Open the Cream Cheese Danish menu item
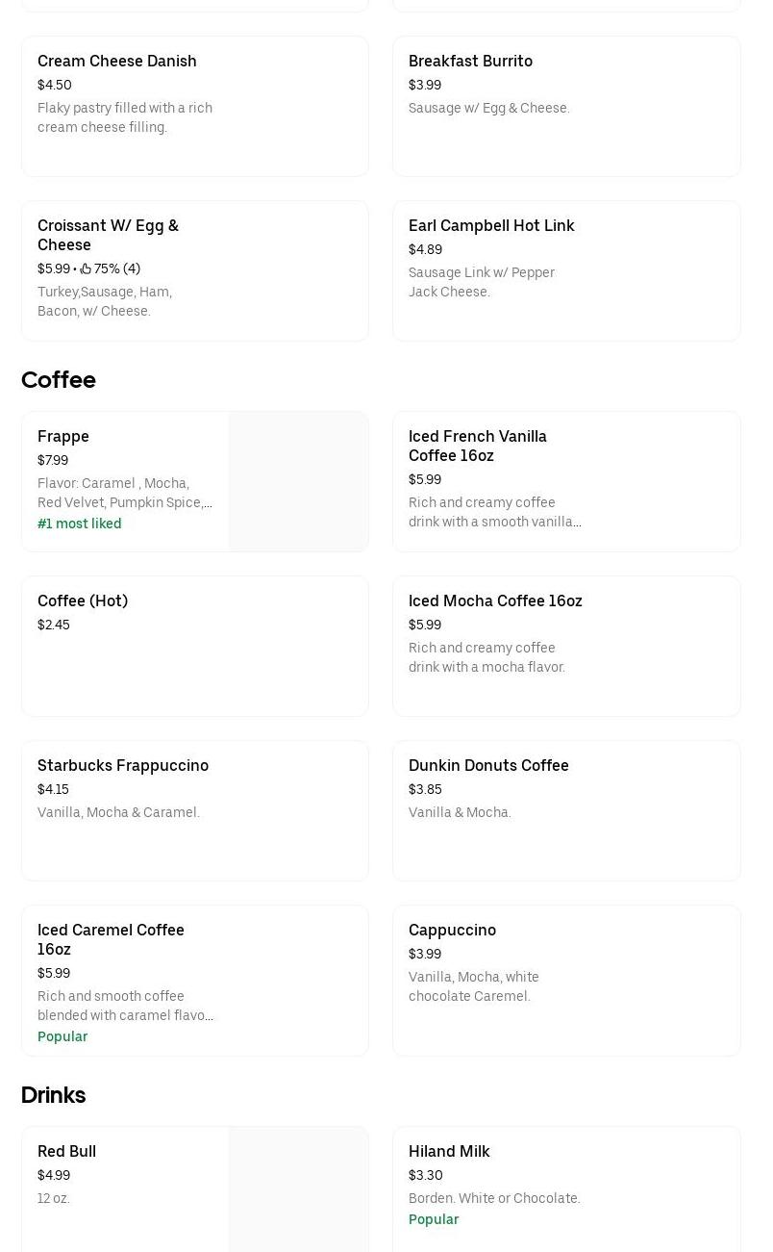This screenshot has width=773, height=1252. (x=194, y=106)
